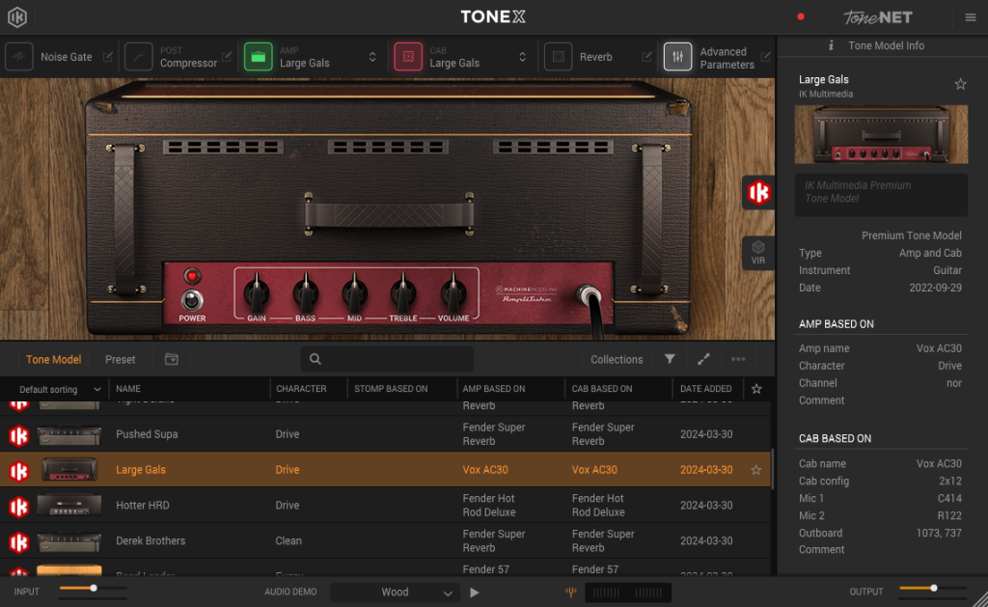988x607 pixels.
Task: Toggle the green AMP module icon
Action: 259,57
